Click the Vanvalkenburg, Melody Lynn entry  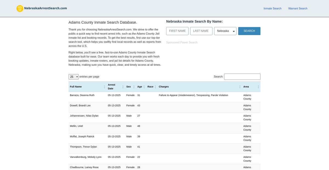86,157
